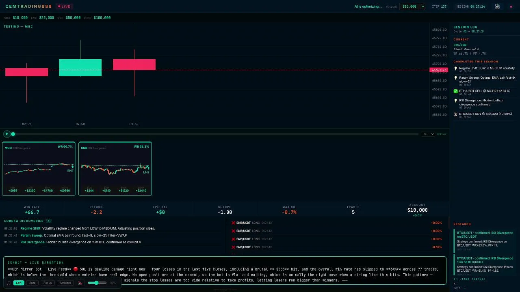Click the Eureka Discoveries count badge
520x292 pixels.
pos(48,221)
